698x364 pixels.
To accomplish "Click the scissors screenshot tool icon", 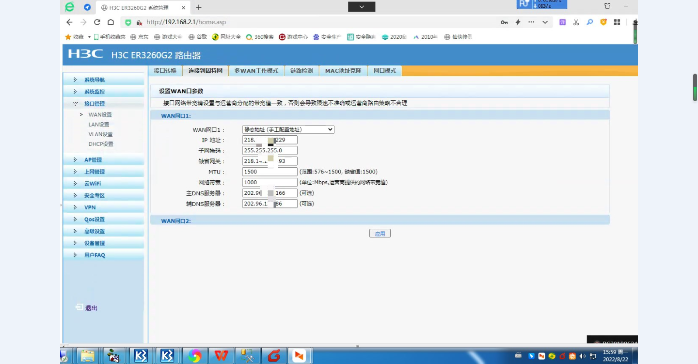I will pos(576,22).
